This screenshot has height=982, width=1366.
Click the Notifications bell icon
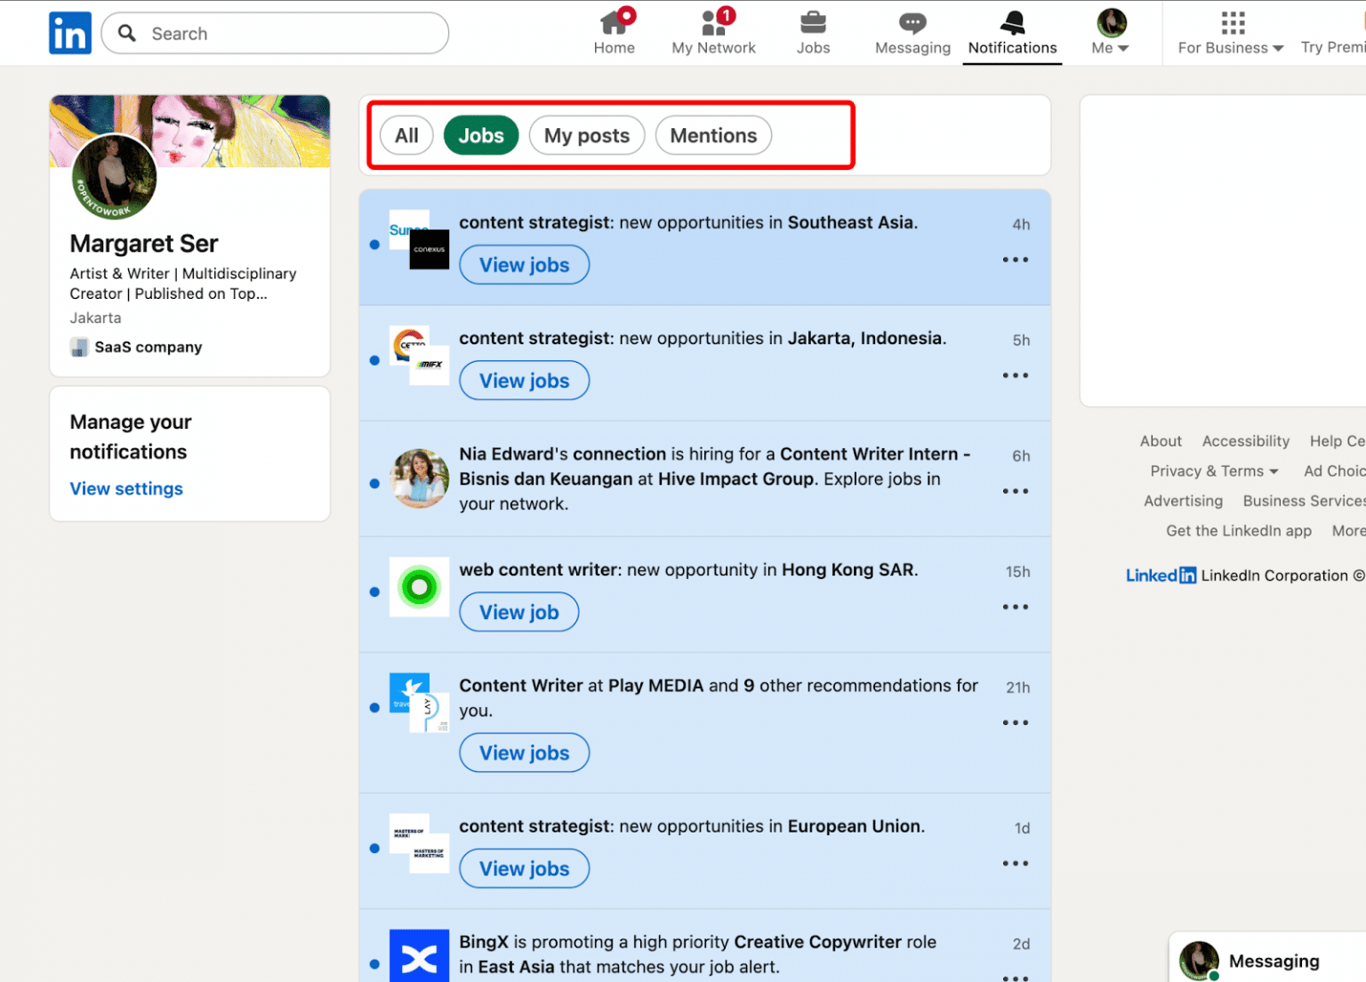(1011, 24)
